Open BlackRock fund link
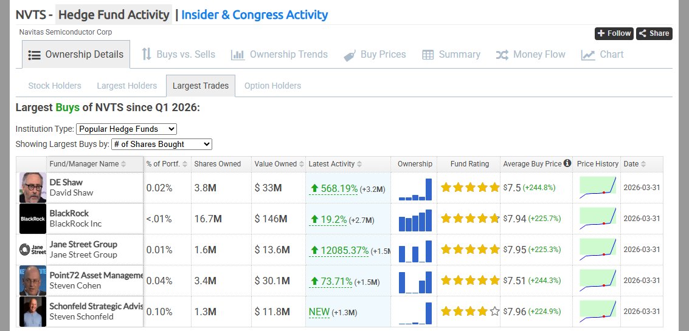The width and height of the screenshot is (689, 331). [69, 213]
